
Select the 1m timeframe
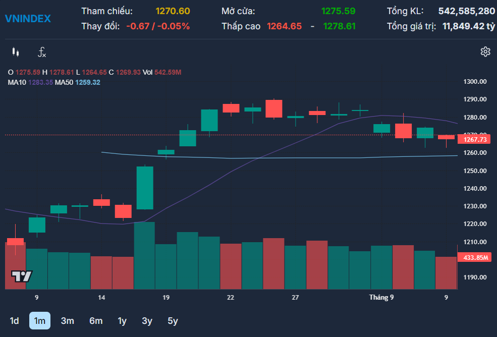coord(40,321)
